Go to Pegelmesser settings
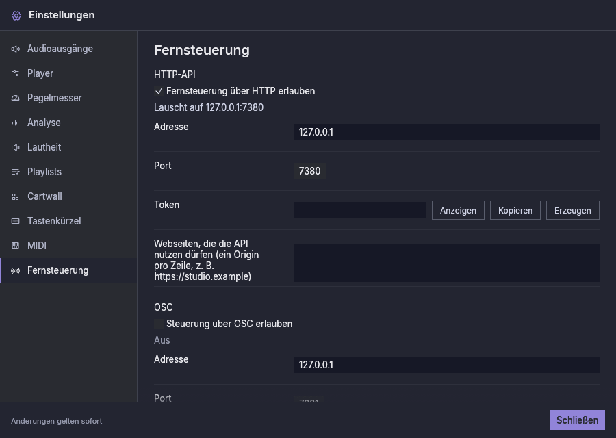Image resolution: width=616 pixels, height=438 pixels. coord(68,98)
